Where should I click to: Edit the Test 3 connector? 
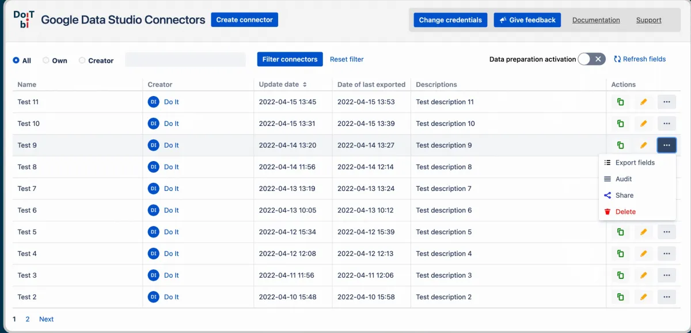(644, 275)
